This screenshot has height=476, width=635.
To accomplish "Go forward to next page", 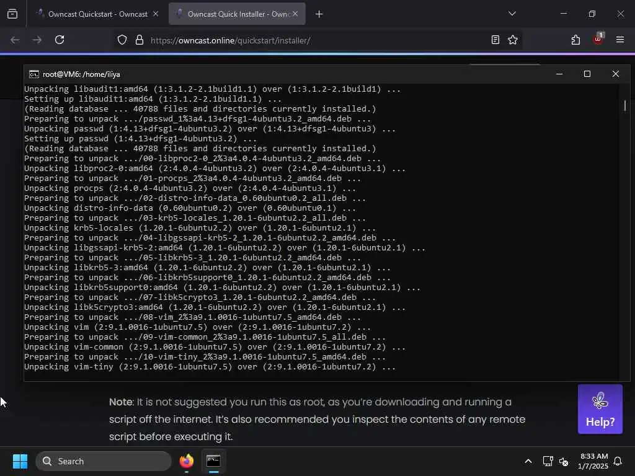I will [37, 40].
